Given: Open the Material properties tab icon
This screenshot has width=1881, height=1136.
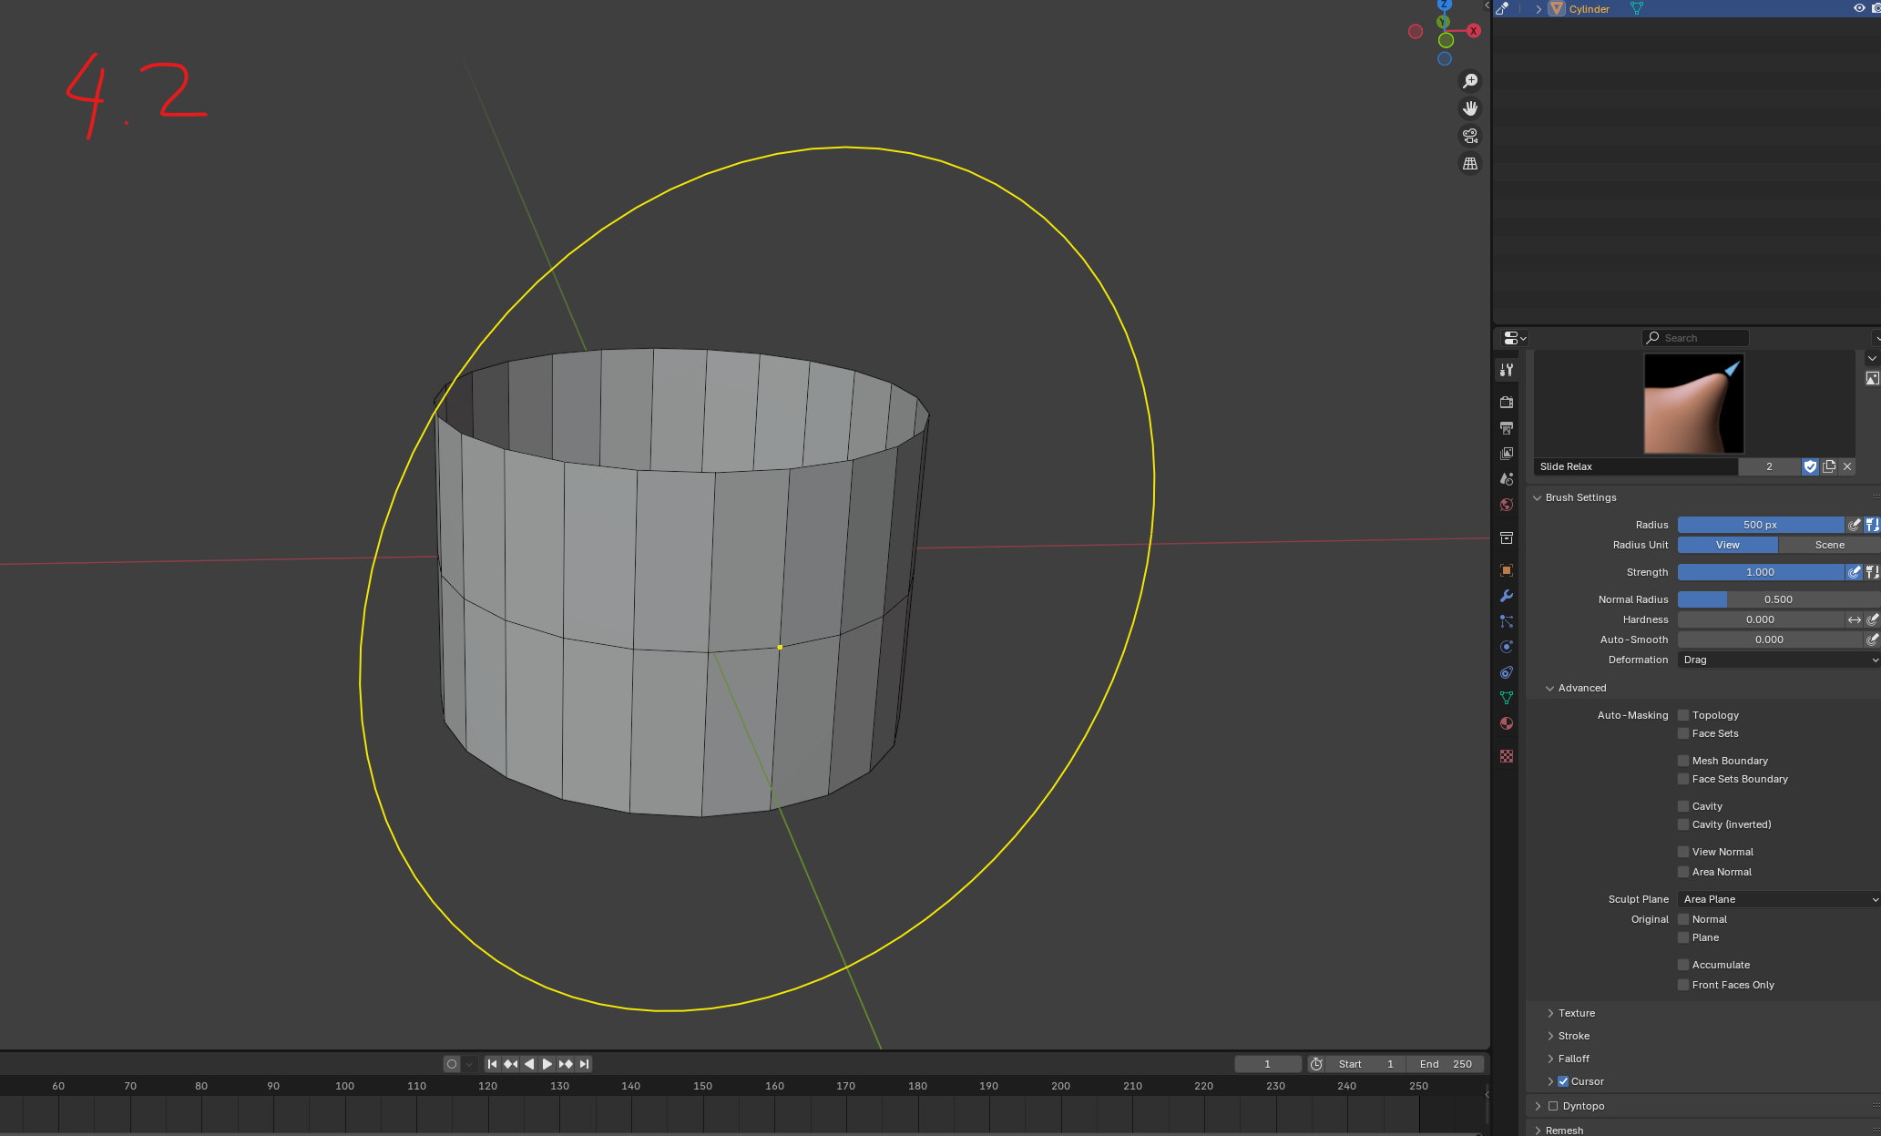Looking at the screenshot, I should coord(1507,723).
